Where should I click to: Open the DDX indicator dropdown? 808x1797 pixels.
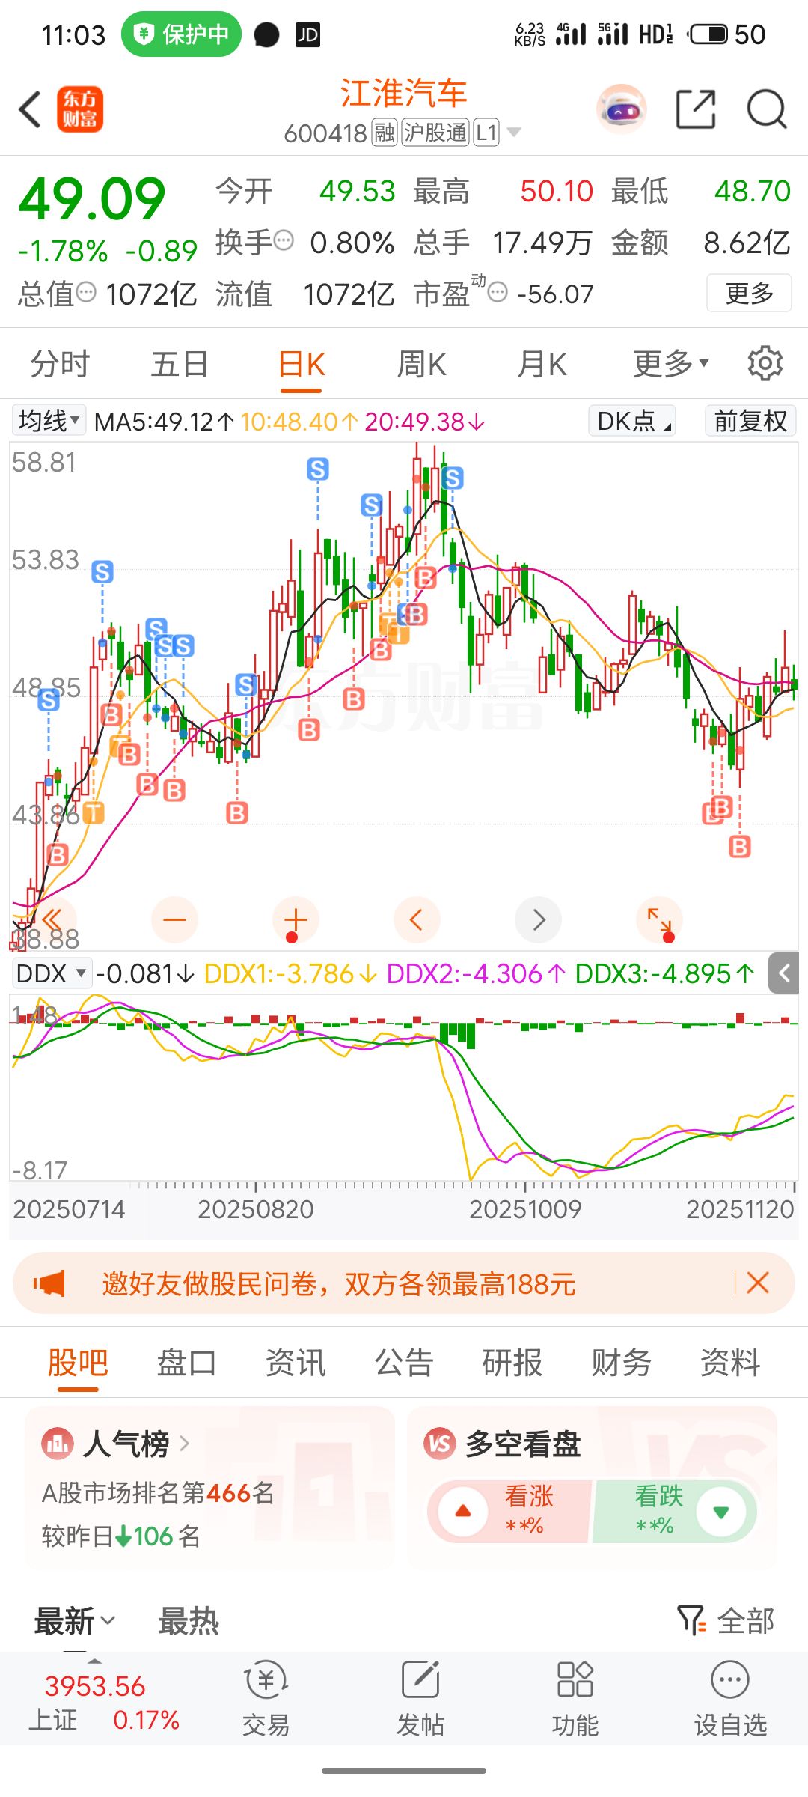[51, 973]
